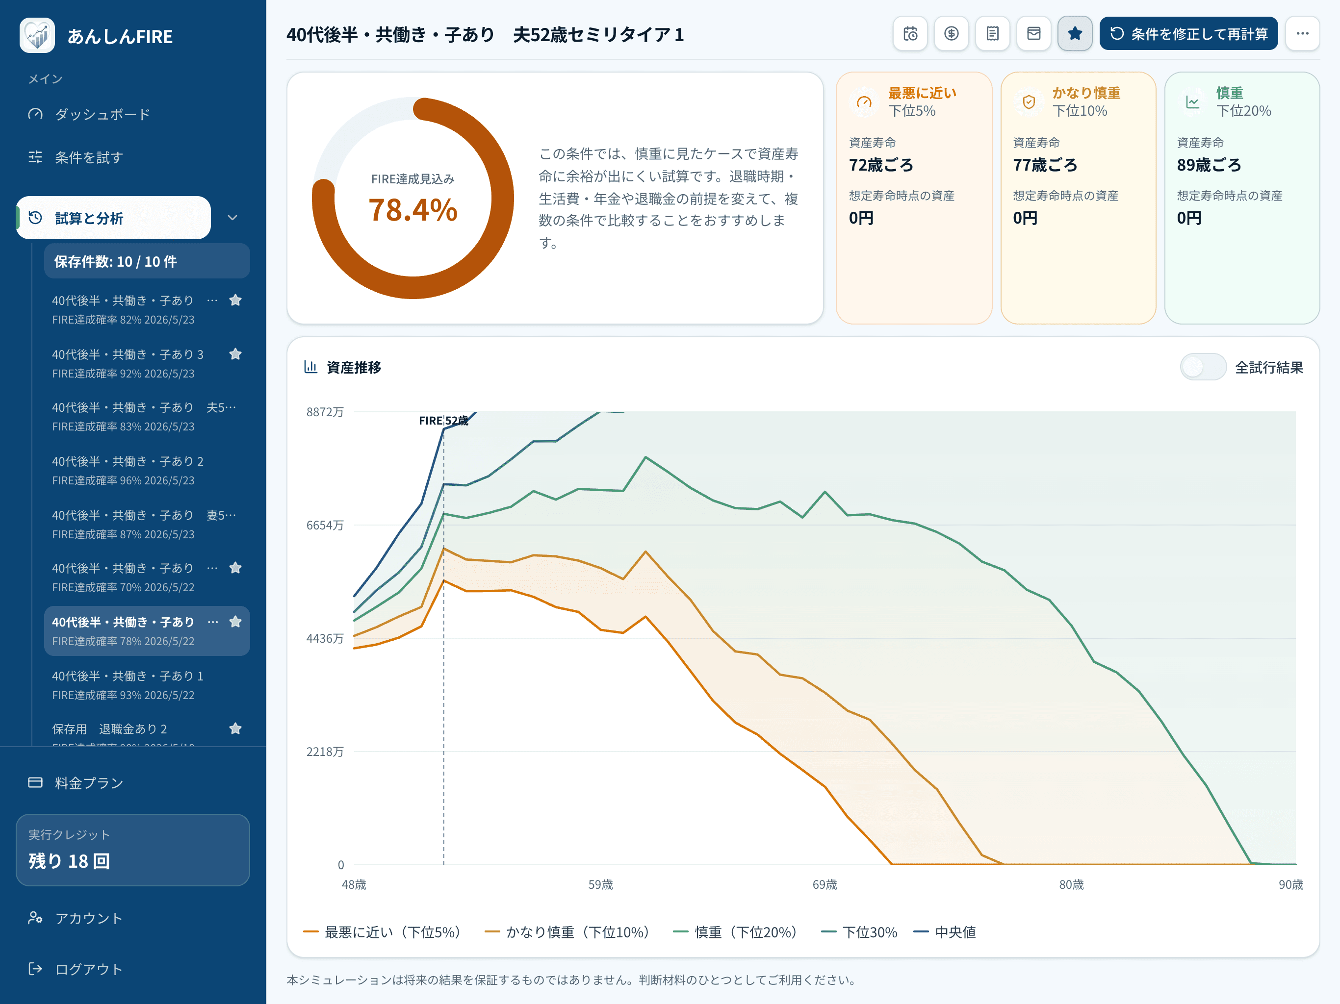Open ellipsis menu for selected 78% scenario
The image size is (1340, 1004).
pos(213,622)
